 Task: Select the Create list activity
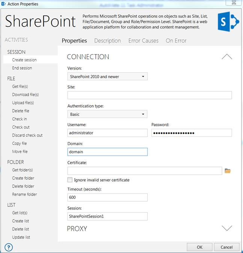[21, 221]
